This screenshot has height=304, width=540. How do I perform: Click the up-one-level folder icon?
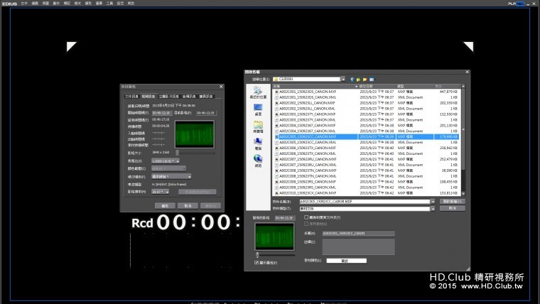(357, 79)
